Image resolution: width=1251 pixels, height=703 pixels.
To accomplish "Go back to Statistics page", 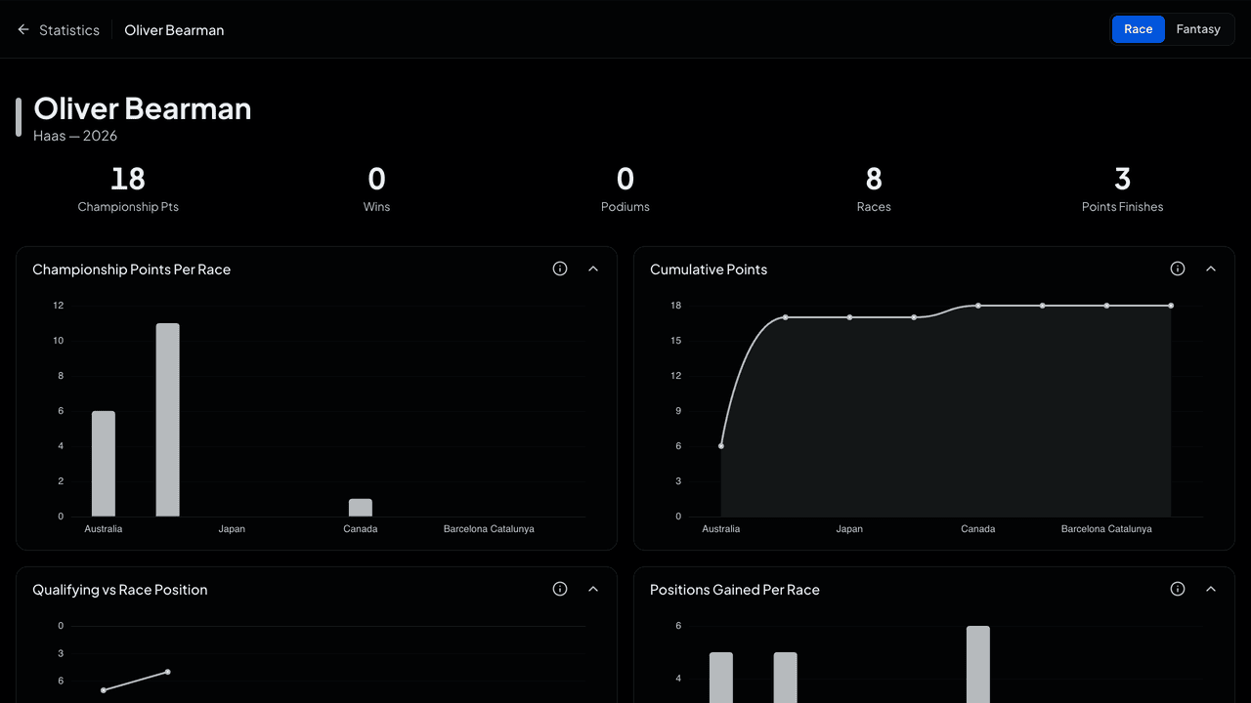I will pyautogui.click(x=69, y=30).
